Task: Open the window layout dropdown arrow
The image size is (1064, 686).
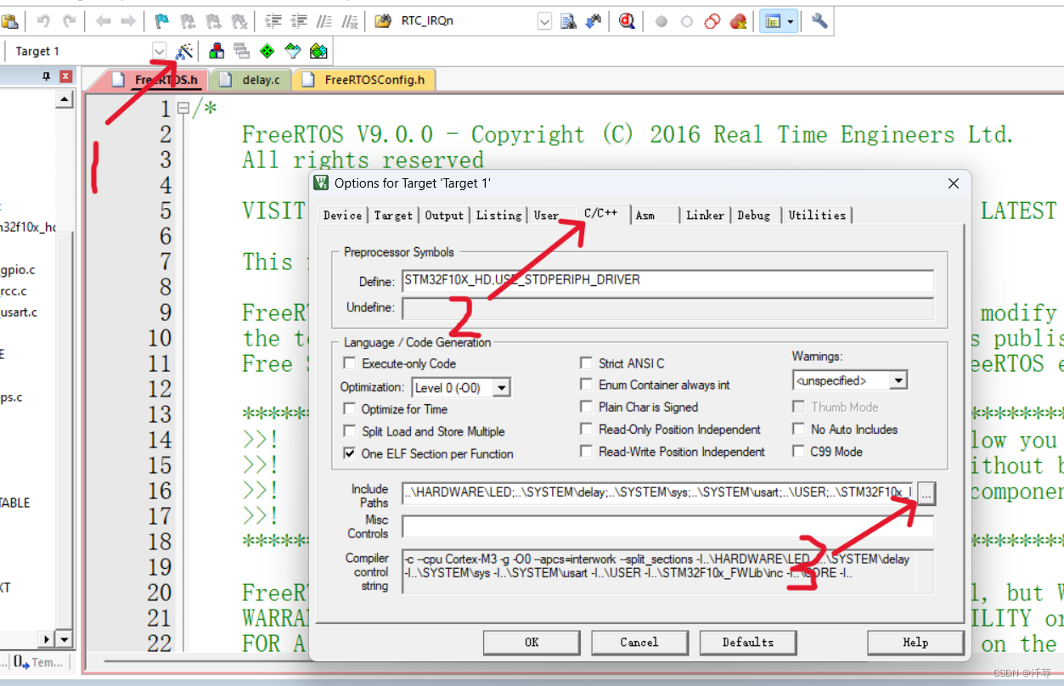Action: pyautogui.click(x=791, y=21)
